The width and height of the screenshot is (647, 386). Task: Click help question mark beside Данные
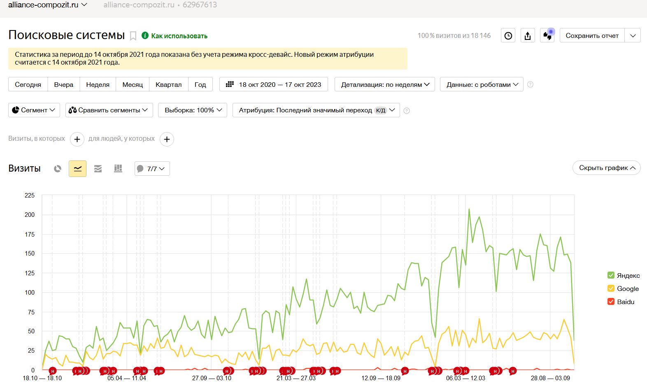tap(531, 84)
